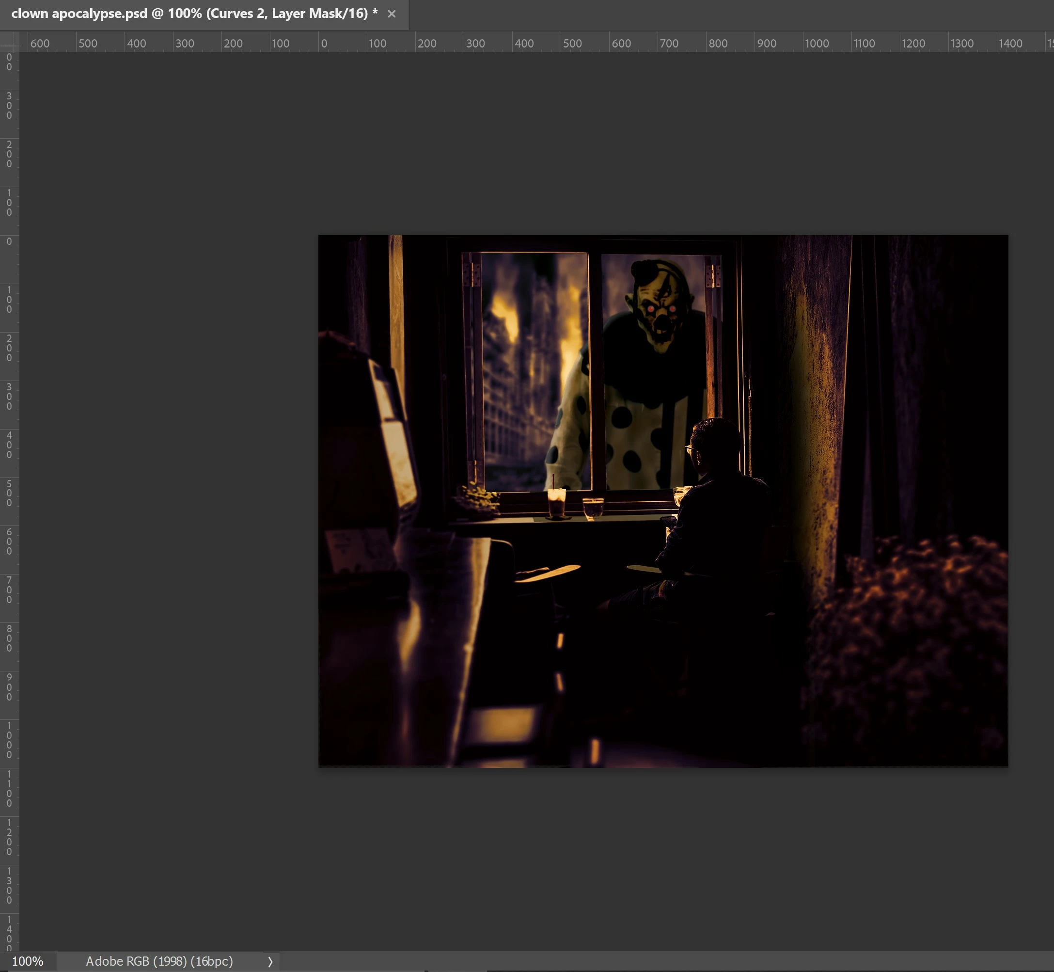1054x972 pixels.
Task: Click the 100% zoom level field
Action: click(x=28, y=961)
